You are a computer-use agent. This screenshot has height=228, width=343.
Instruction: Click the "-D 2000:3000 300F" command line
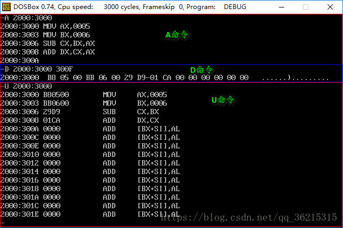[36, 69]
